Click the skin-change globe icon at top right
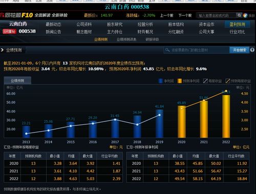Viewport: 256px width, 194px height. pyautogui.click(x=245, y=15)
